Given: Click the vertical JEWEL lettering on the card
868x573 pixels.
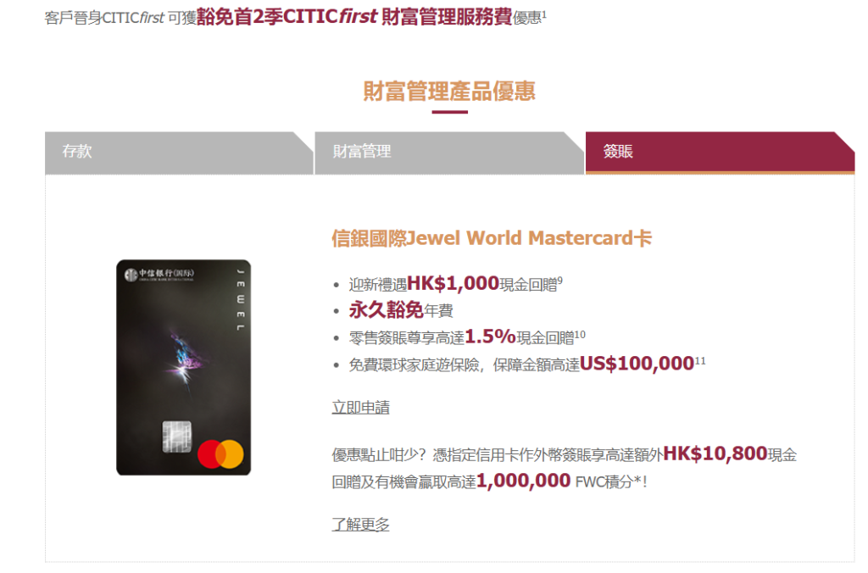Looking at the screenshot, I should coord(240,299).
